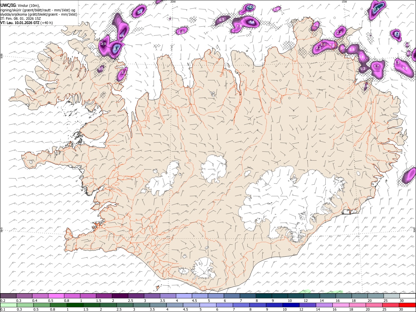Click the 12.3 precipitation value label

pyautogui.click(x=375, y=9)
